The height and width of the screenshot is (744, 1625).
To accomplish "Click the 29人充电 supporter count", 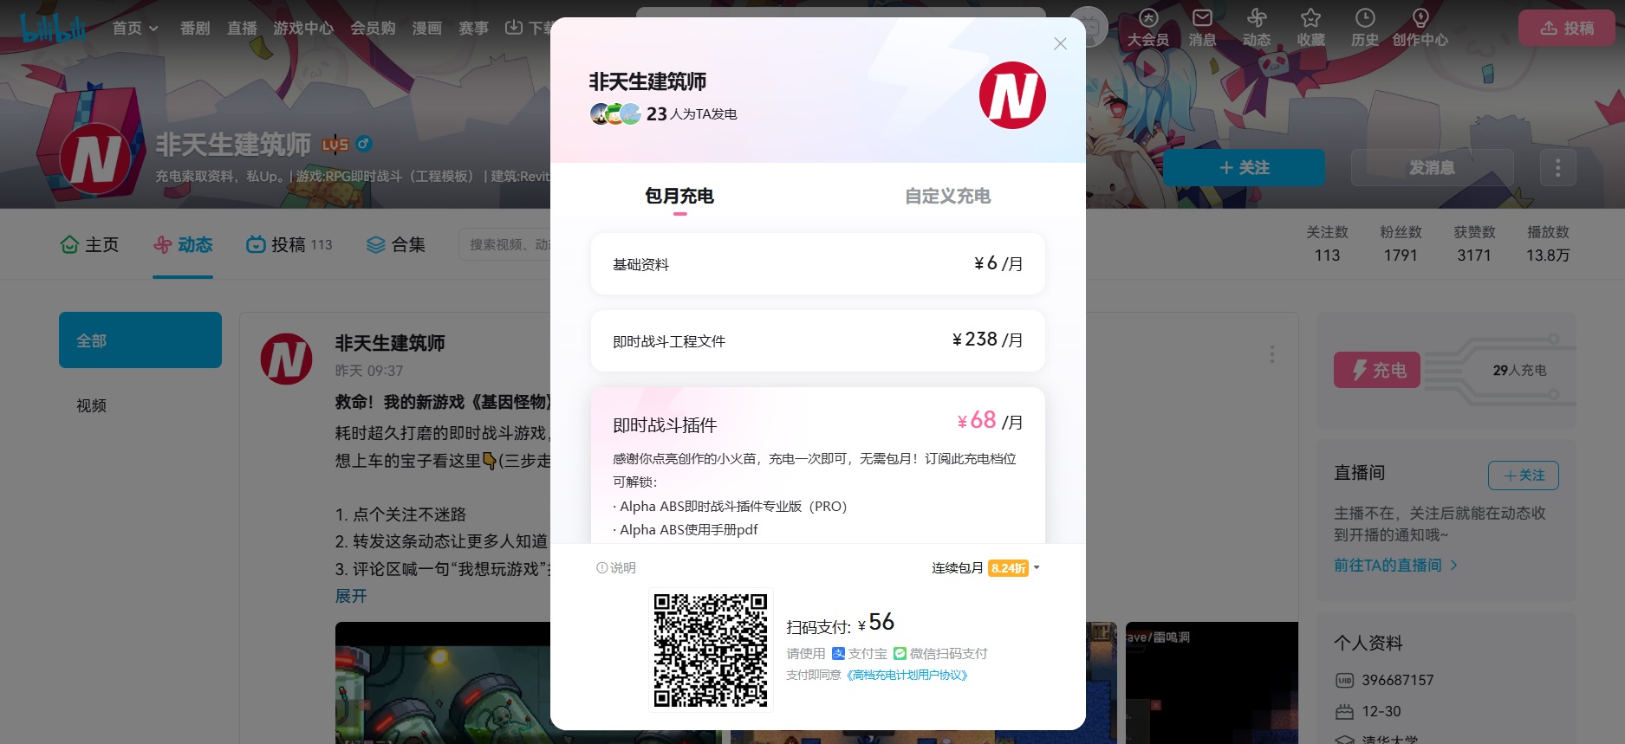I will pos(1519,370).
